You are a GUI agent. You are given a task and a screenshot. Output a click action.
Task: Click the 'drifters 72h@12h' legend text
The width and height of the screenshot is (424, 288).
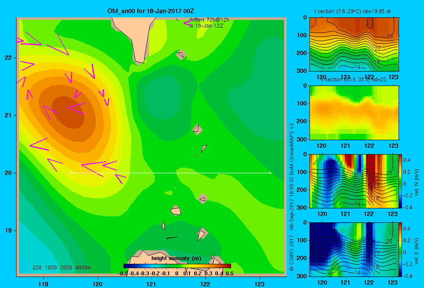pyautogui.click(x=209, y=20)
